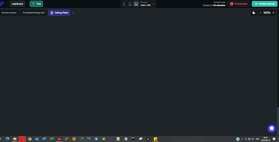Click the Test mode button
Image resolution: width=279 pixels, height=142 pixels.
pos(36,4)
